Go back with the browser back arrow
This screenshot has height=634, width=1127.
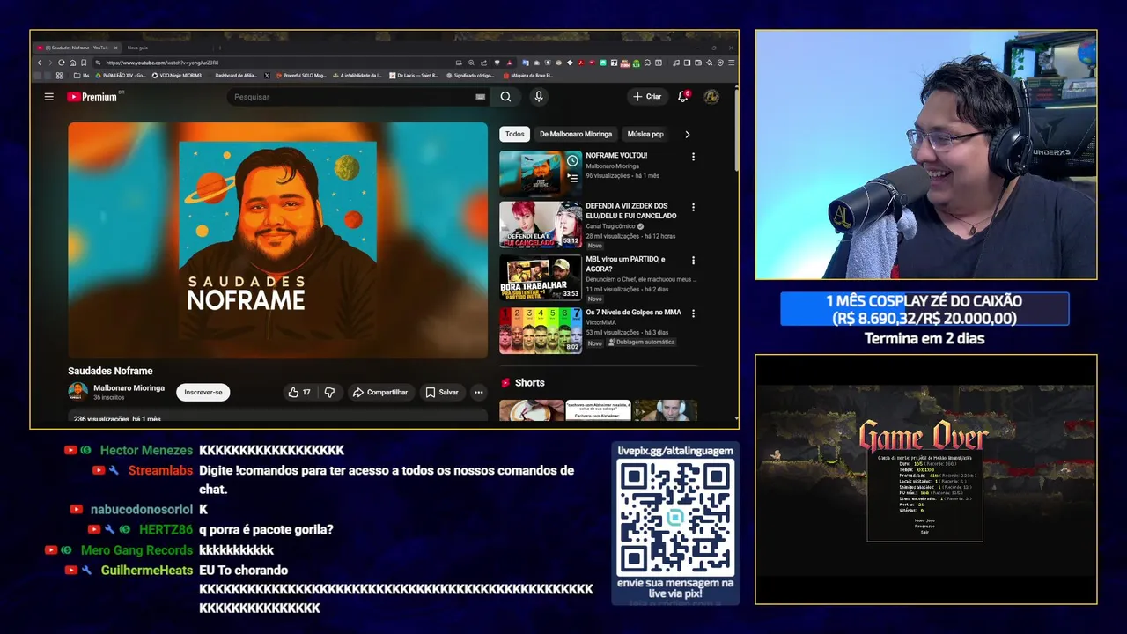tap(40, 63)
